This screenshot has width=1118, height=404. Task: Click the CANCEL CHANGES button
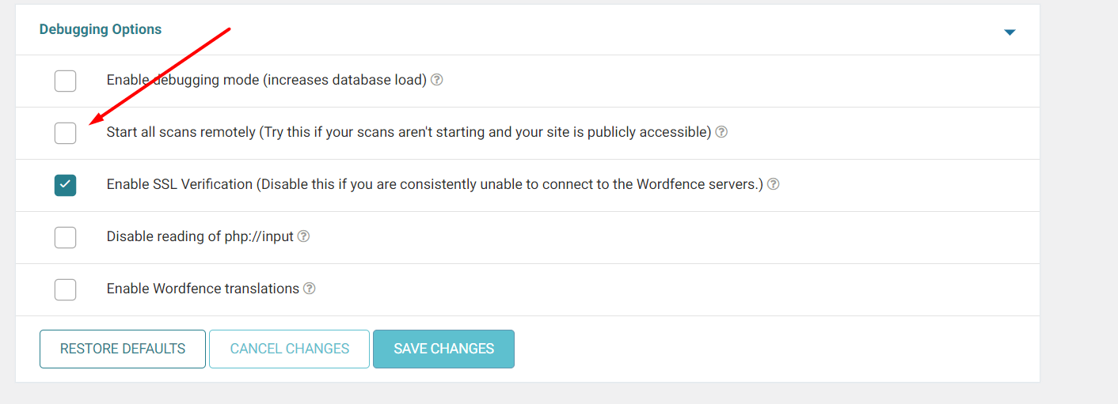click(x=290, y=349)
